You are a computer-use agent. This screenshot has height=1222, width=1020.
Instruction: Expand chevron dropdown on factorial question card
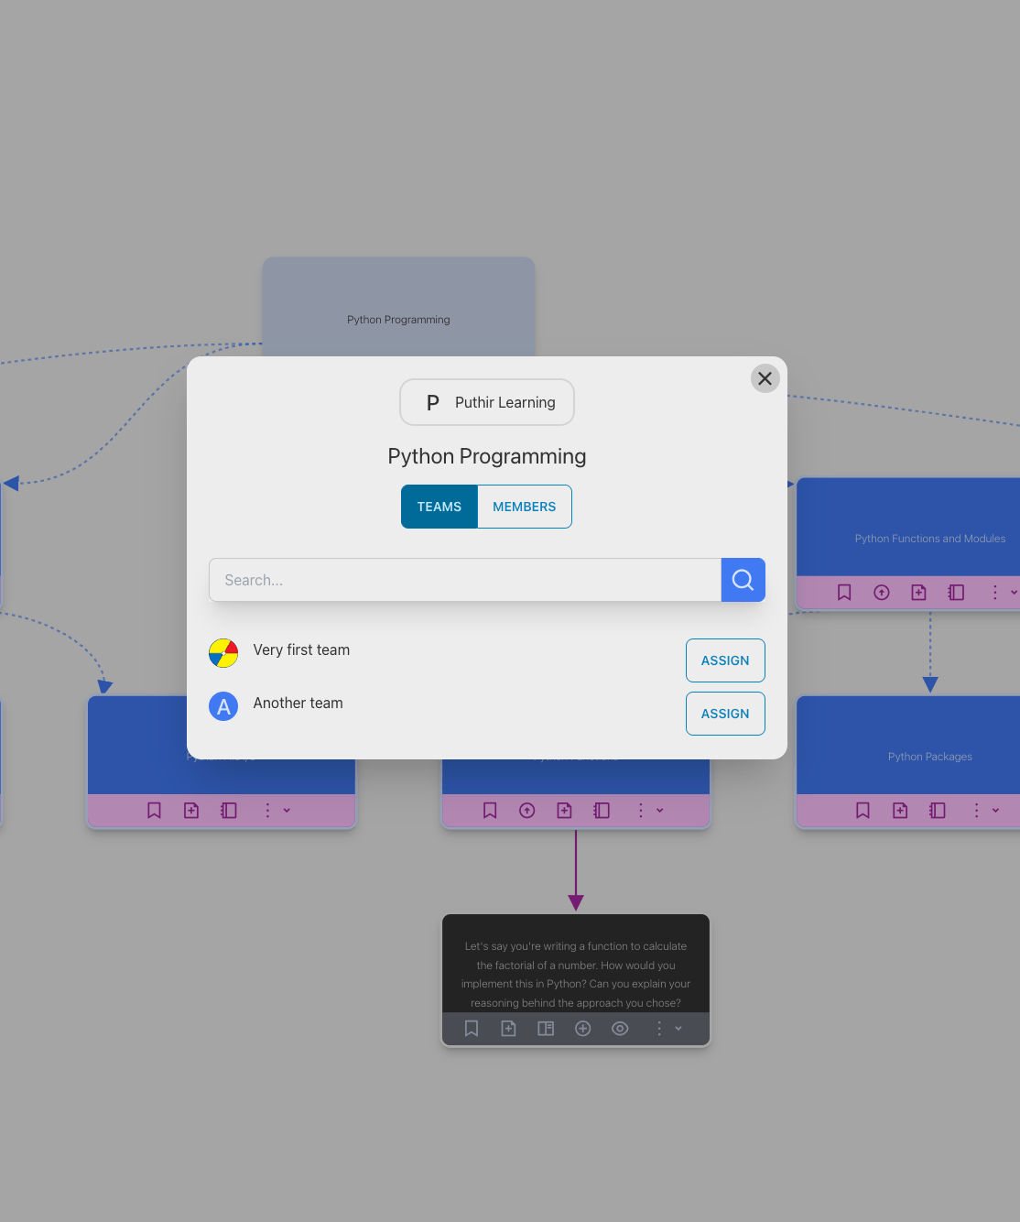pyautogui.click(x=678, y=1029)
